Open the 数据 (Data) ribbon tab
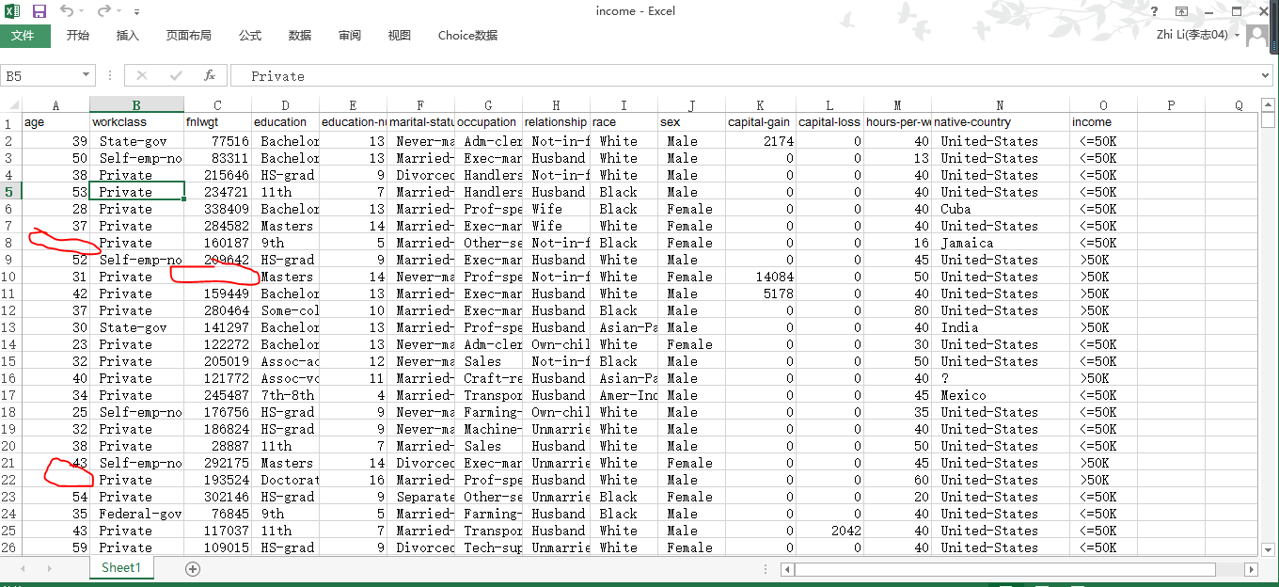 tap(300, 36)
